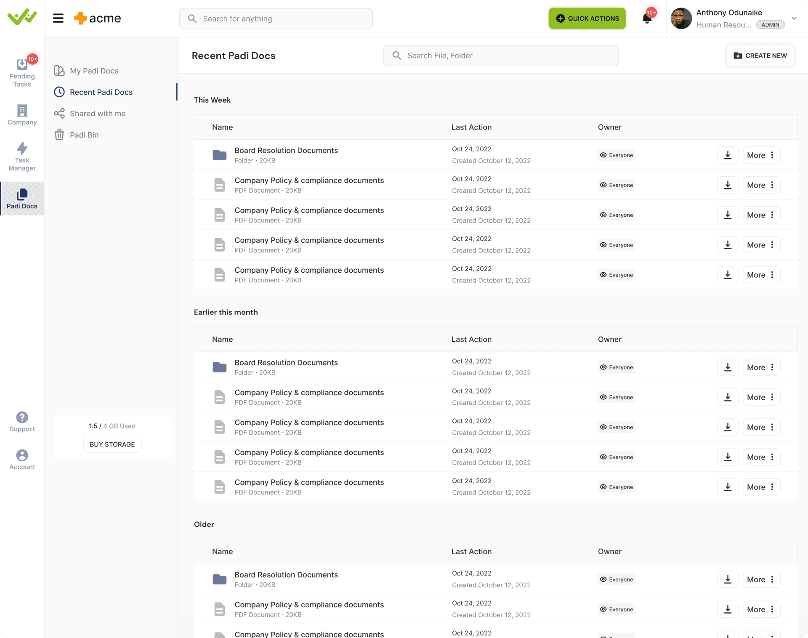Open Board Resolution Documents name under Older

(x=286, y=575)
